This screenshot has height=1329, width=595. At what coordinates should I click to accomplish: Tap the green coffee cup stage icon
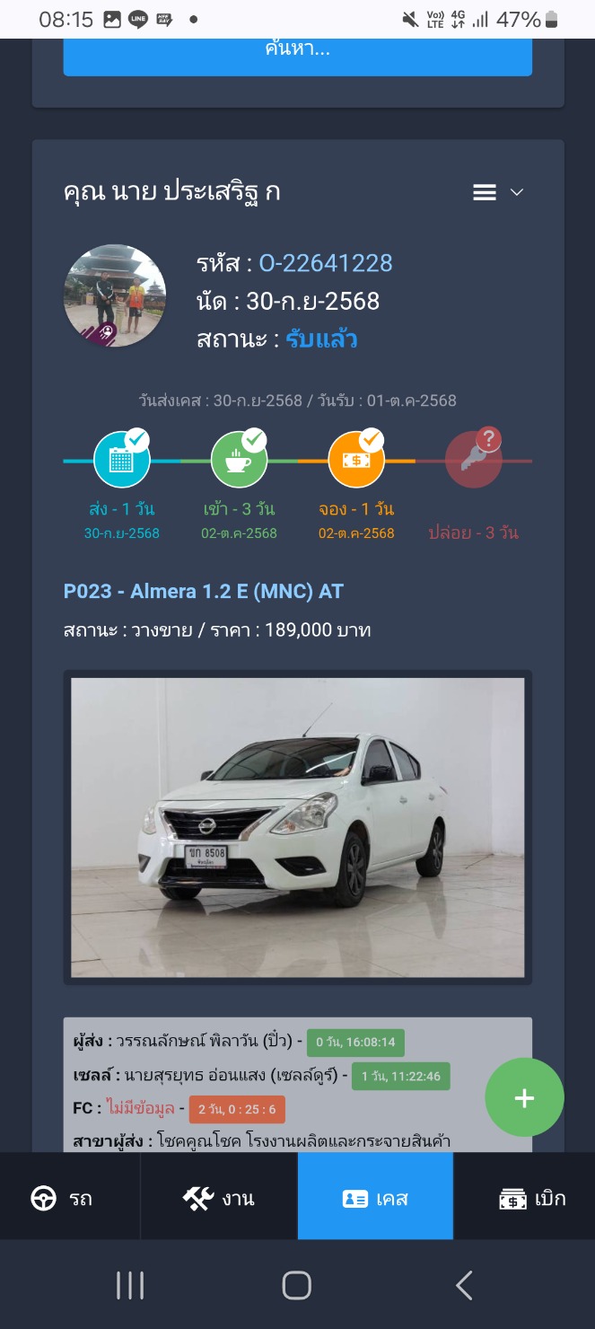(239, 460)
